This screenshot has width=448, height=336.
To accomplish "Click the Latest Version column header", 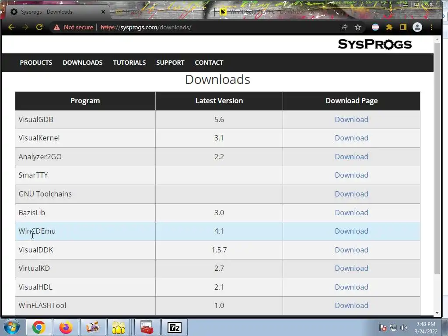I will coord(219,101).
